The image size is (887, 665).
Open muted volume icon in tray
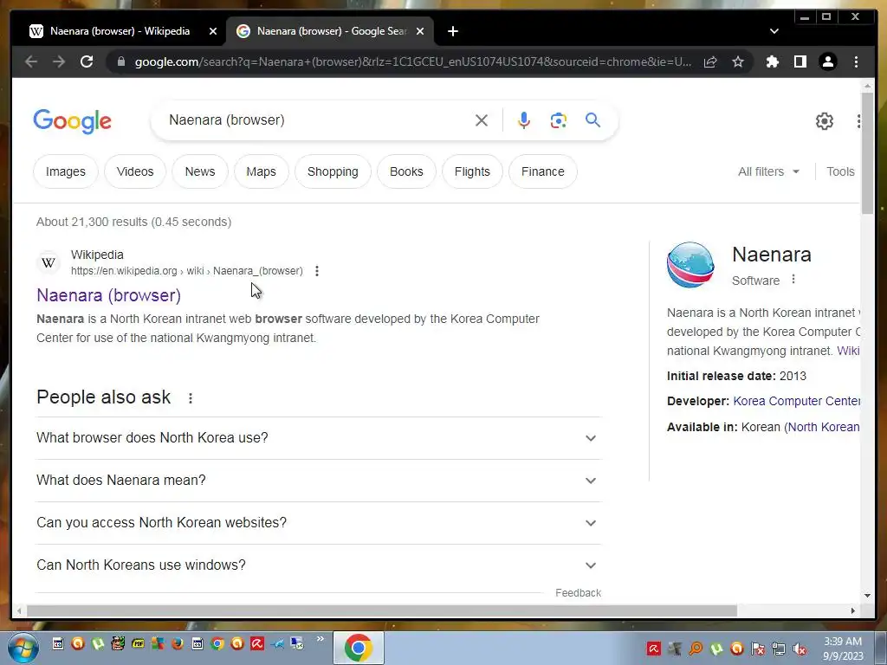(800, 649)
